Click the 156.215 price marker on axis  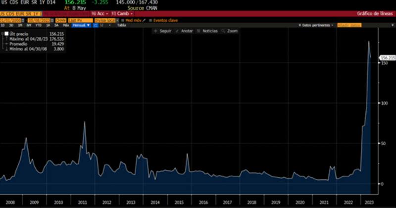tap(387, 58)
